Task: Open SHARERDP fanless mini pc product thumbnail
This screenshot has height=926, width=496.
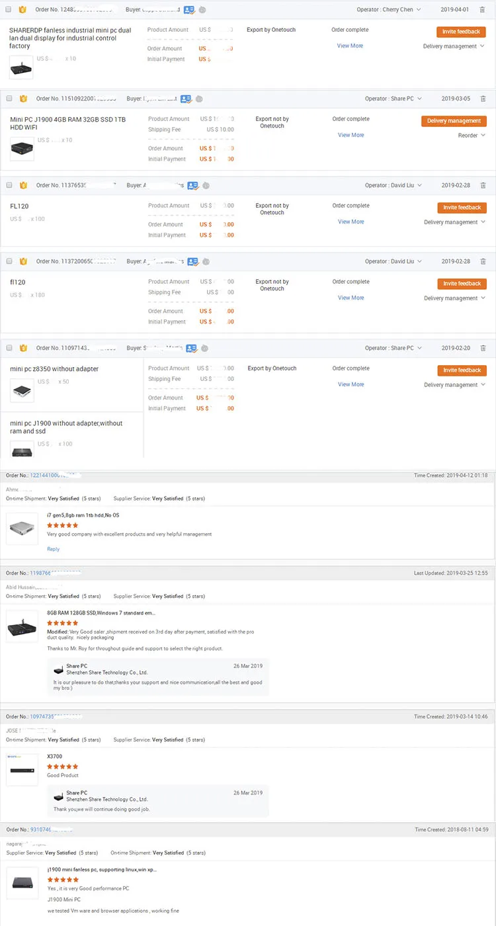Action: pyautogui.click(x=22, y=67)
